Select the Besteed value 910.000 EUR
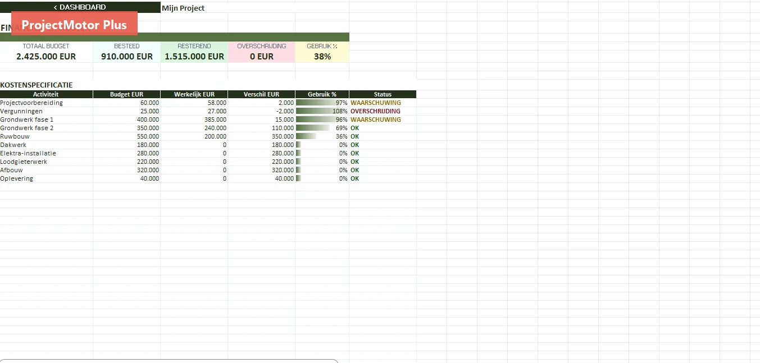 [126, 57]
